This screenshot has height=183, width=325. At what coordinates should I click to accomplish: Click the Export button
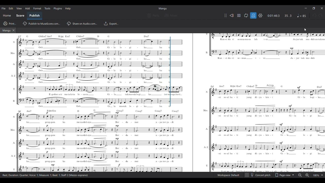point(111,24)
